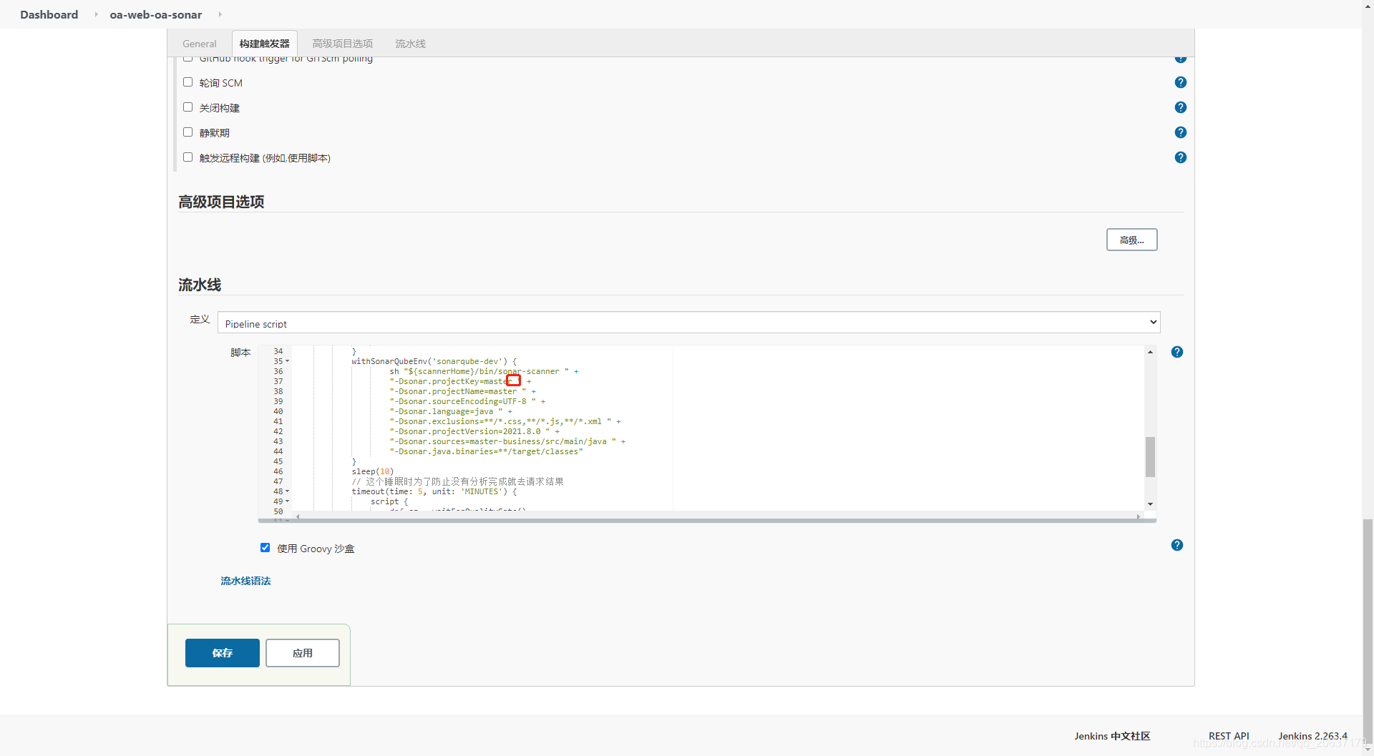Click line 44 java.binaries code
Screen dimensions: 1374x756
[x=486, y=451]
